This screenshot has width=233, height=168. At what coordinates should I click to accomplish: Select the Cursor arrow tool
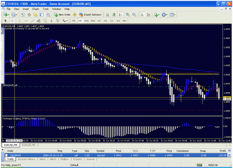(x=6, y=21)
